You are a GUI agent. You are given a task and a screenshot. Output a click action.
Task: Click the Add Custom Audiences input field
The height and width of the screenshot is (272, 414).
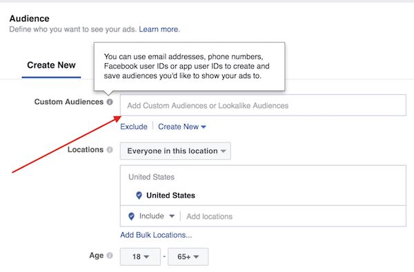[263, 105]
